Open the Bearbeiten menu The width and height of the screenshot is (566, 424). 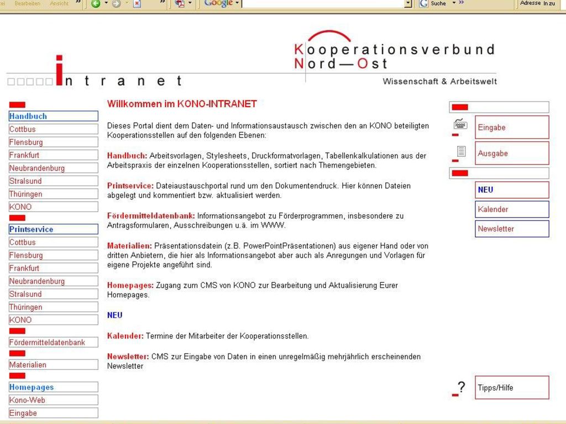(28, 3)
